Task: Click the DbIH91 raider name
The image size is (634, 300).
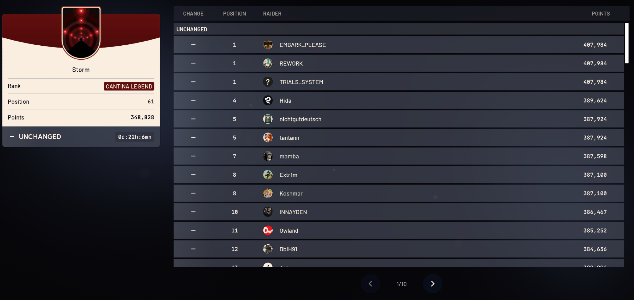Action: click(x=288, y=249)
